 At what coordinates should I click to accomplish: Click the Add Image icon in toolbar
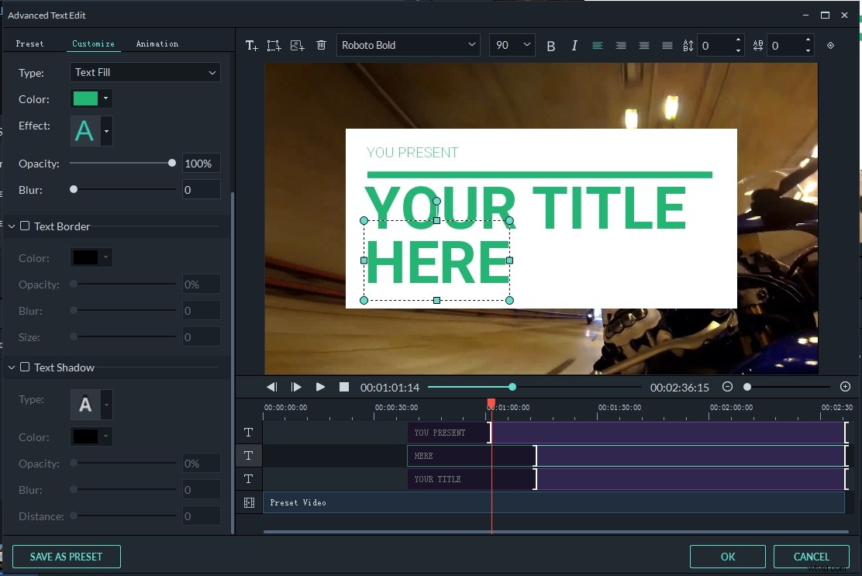(297, 45)
